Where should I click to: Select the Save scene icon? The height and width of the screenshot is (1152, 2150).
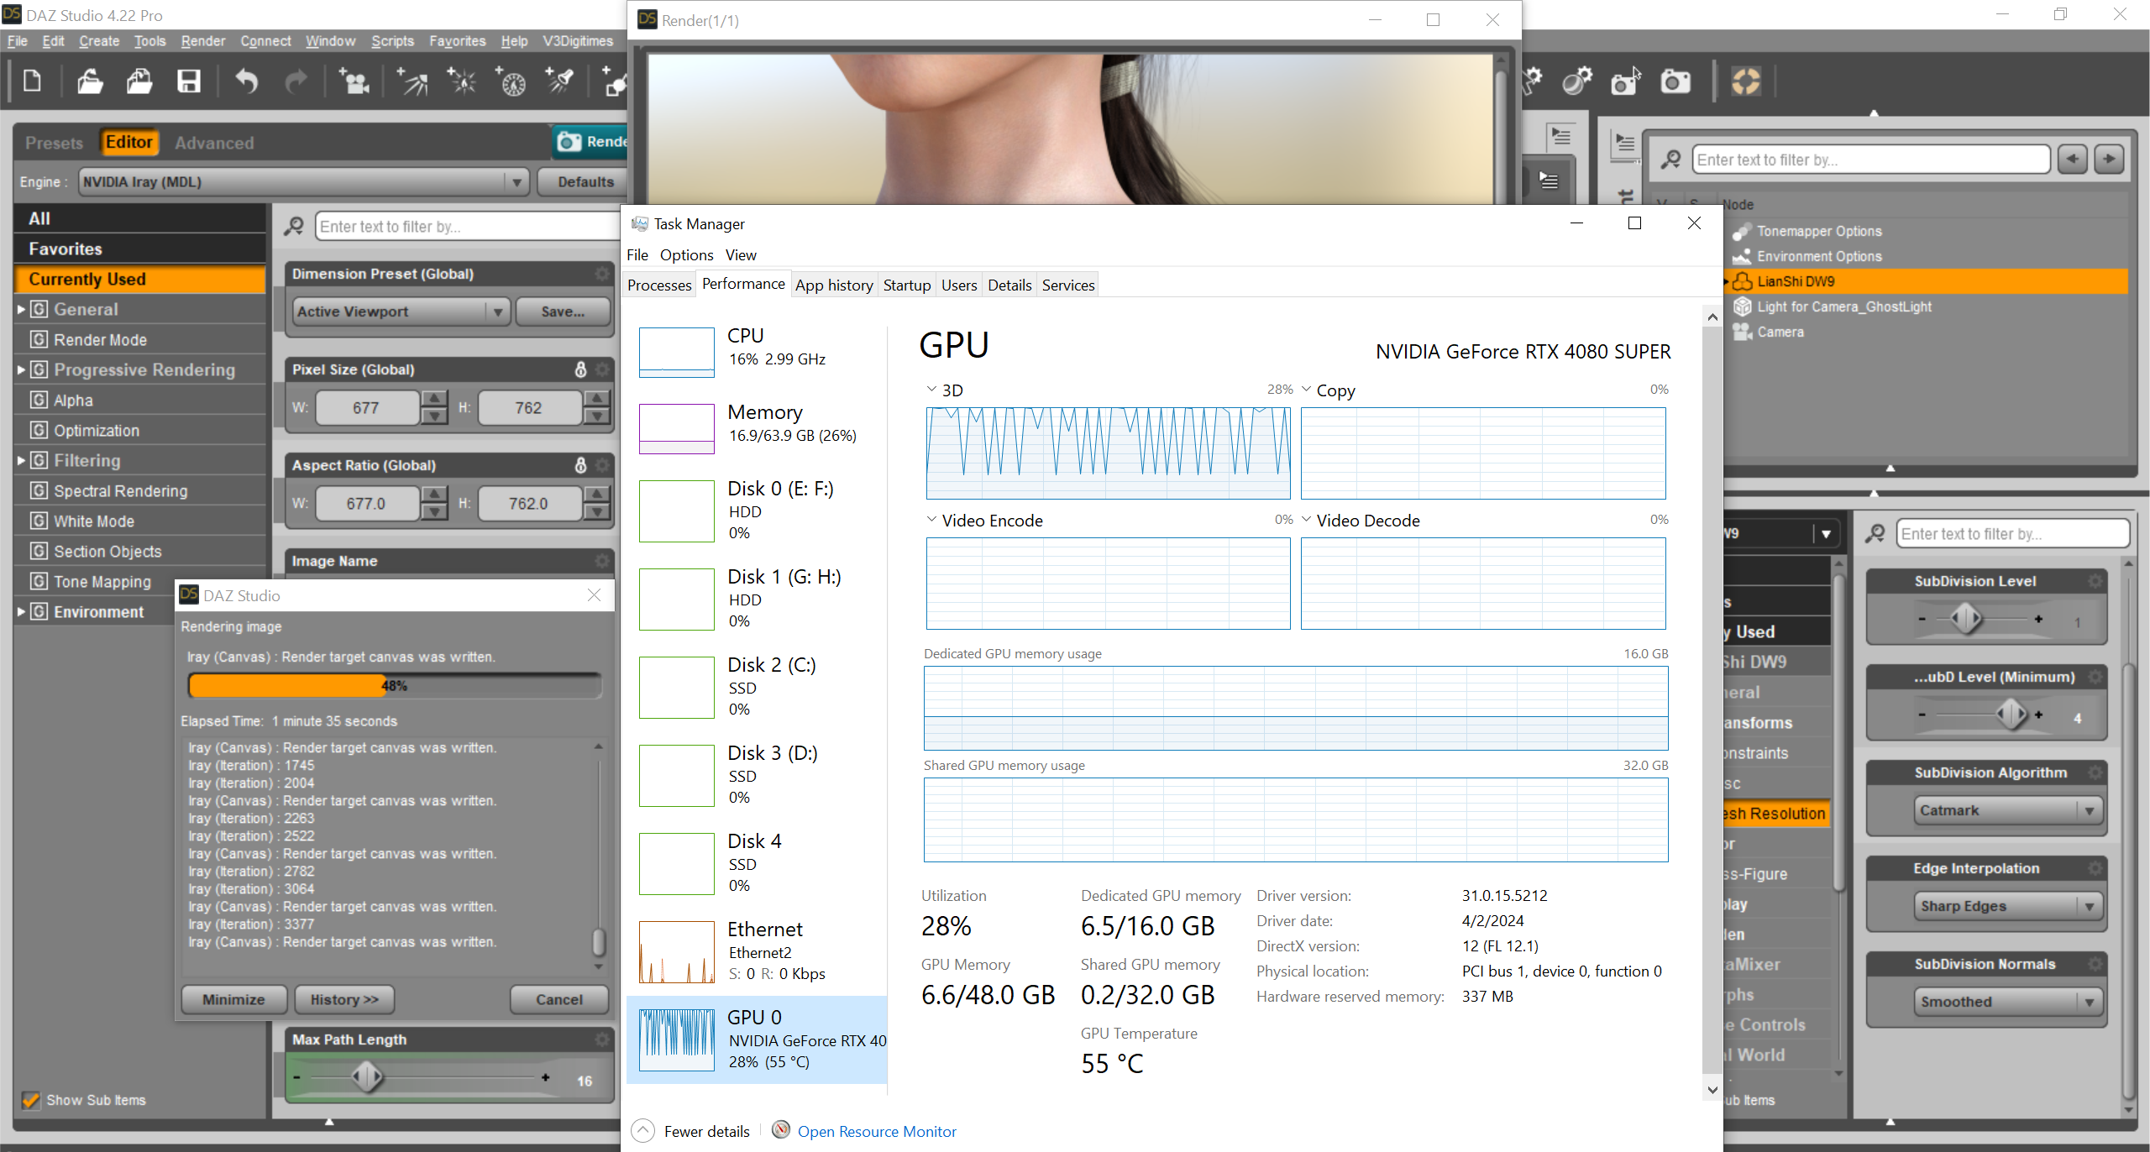coord(189,81)
